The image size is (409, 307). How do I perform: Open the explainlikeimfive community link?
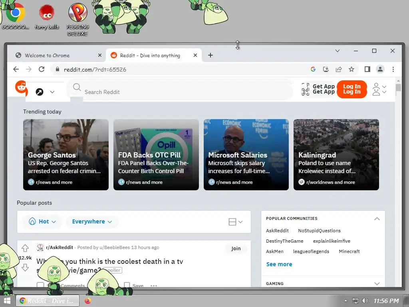click(x=332, y=241)
